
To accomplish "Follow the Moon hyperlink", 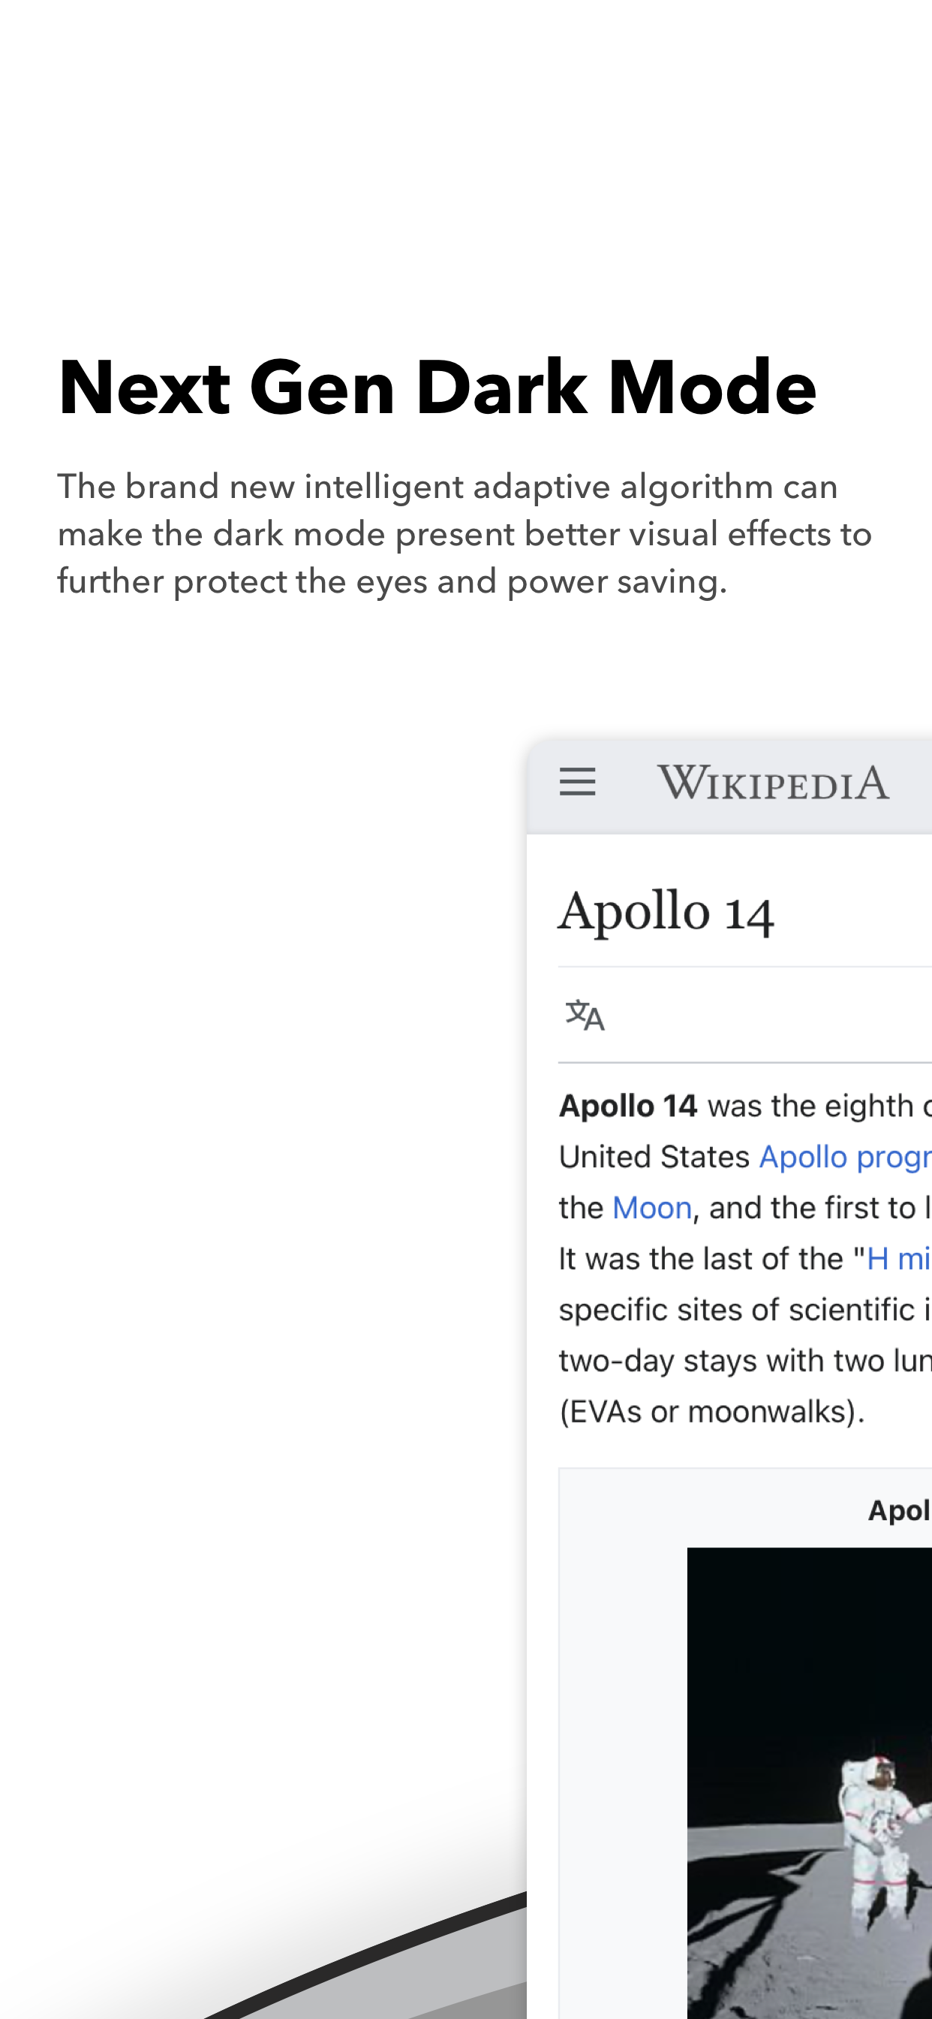I will point(651,1208).
